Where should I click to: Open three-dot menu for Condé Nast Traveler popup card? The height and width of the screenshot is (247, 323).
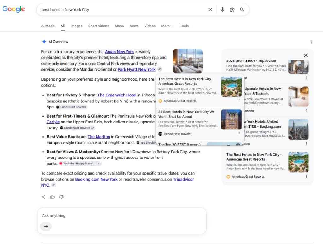click(239, 134)
